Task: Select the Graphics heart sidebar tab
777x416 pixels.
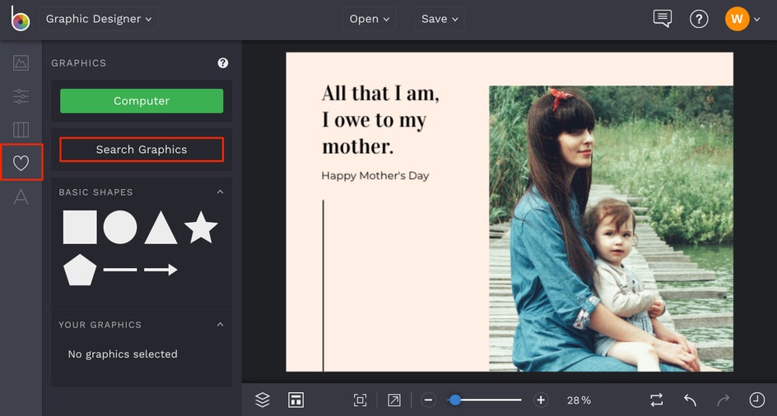Action: pos(21,163)
